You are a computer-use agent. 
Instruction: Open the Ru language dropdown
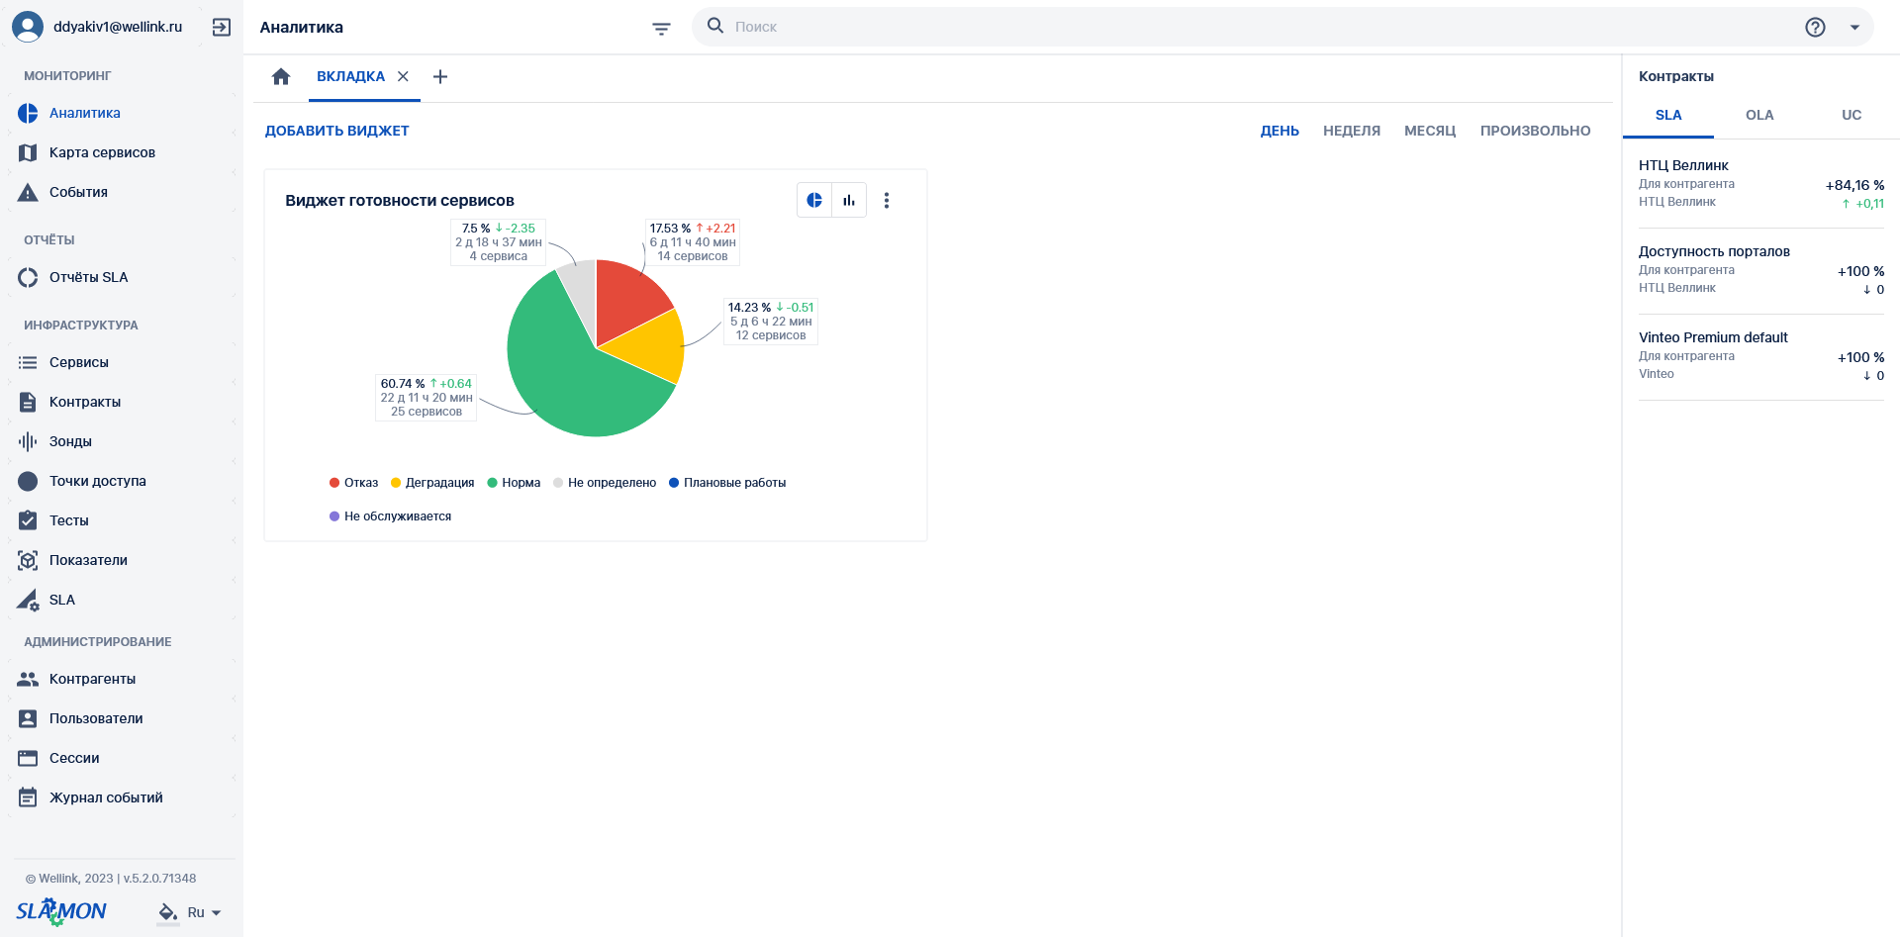click(x=204, y=912)
